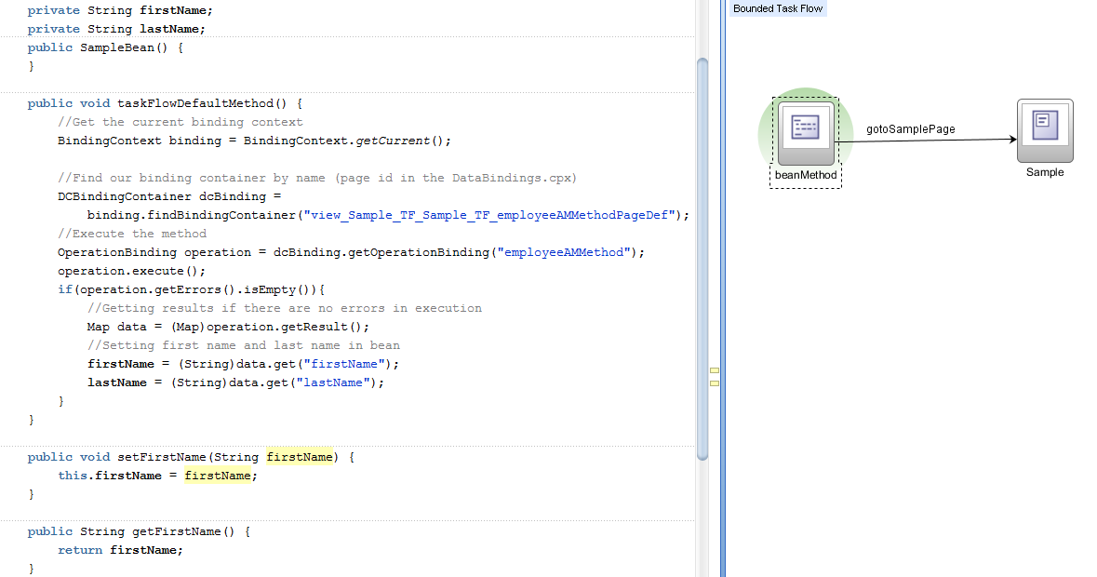The height and width of the screenshot is (577, 1097).
Task: Click the highlighted firstName in this.firstName assignment
Action: [x=216, y=476]
